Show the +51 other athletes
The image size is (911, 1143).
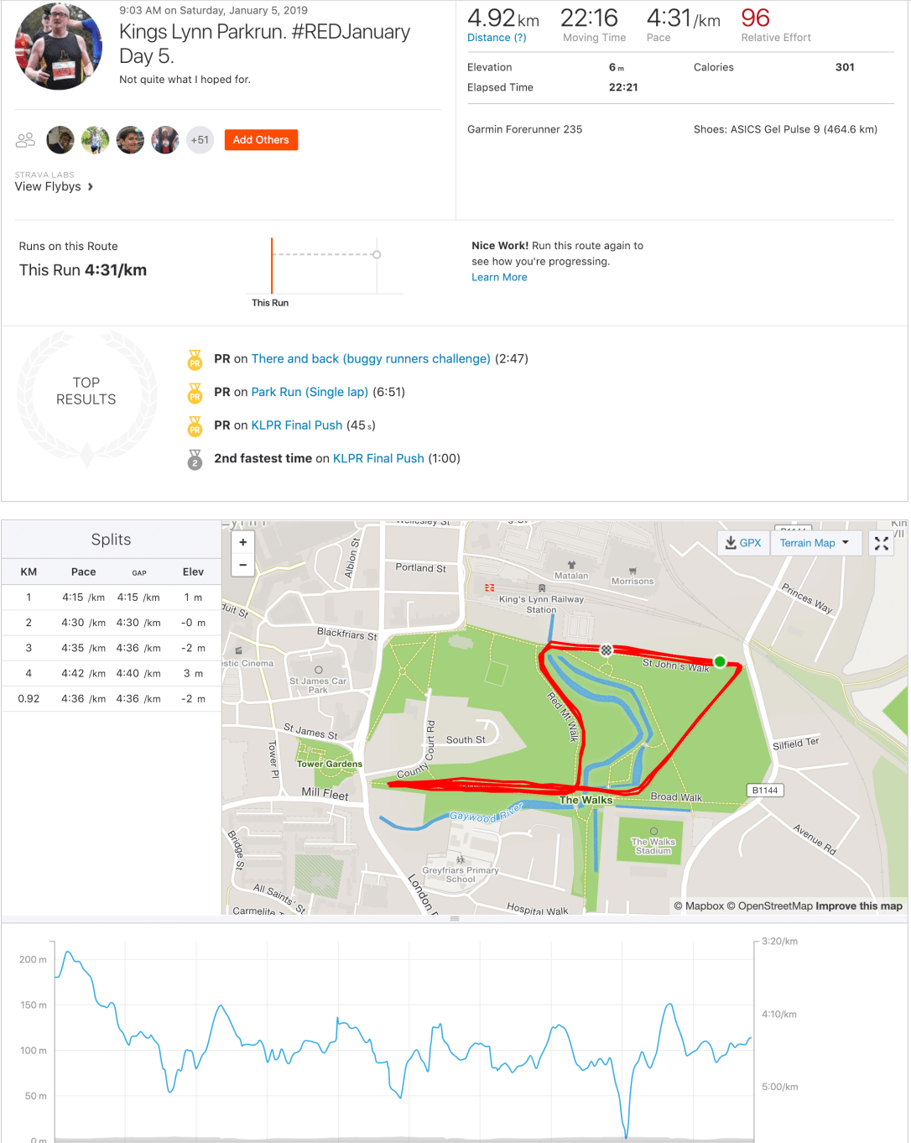[x=200, y=140]
